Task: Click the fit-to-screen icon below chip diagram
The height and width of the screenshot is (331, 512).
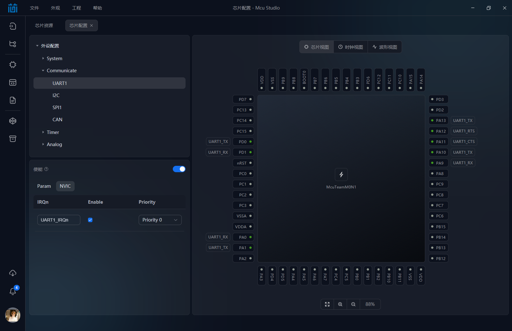Action: point(327,304)
